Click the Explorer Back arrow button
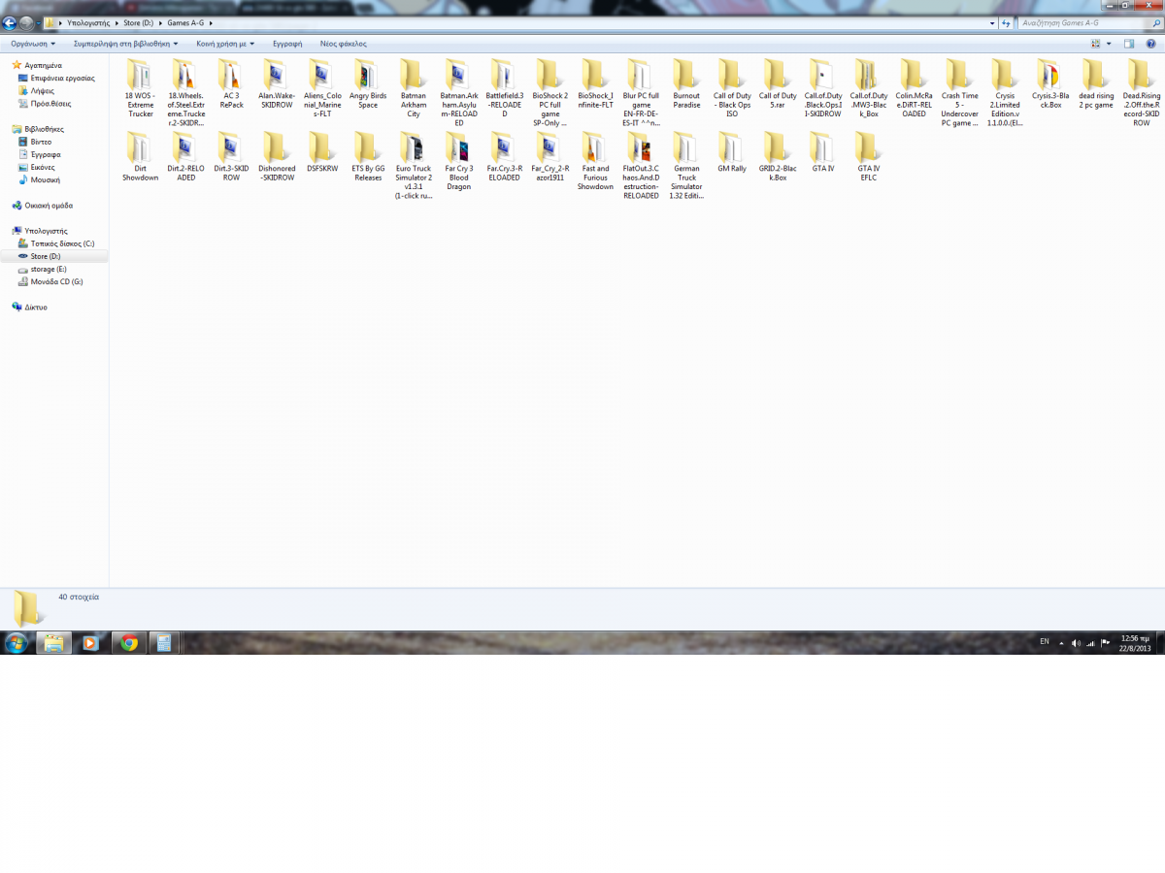Viewport: 1165px width, 873px height. tap(10, 22)
